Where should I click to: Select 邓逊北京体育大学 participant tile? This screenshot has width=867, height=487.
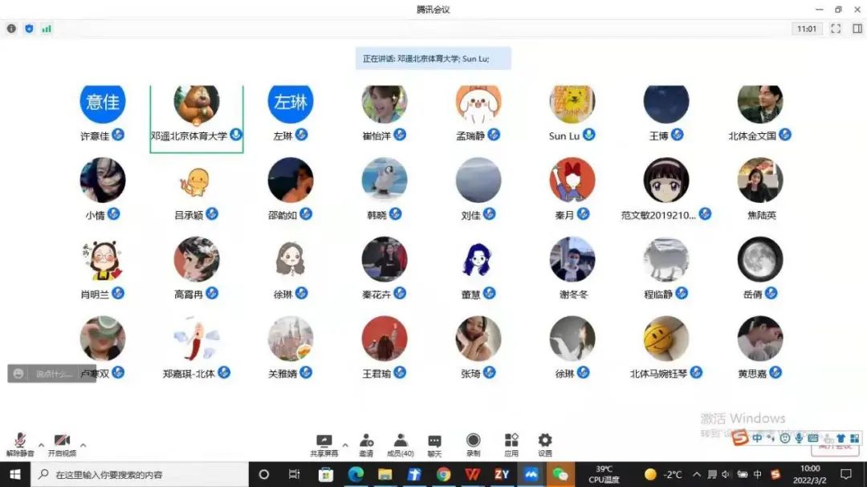click(x=197, y=118)
